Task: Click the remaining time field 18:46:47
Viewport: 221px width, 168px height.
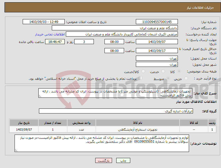Action: pyautogui.click(x=55, y=42)
